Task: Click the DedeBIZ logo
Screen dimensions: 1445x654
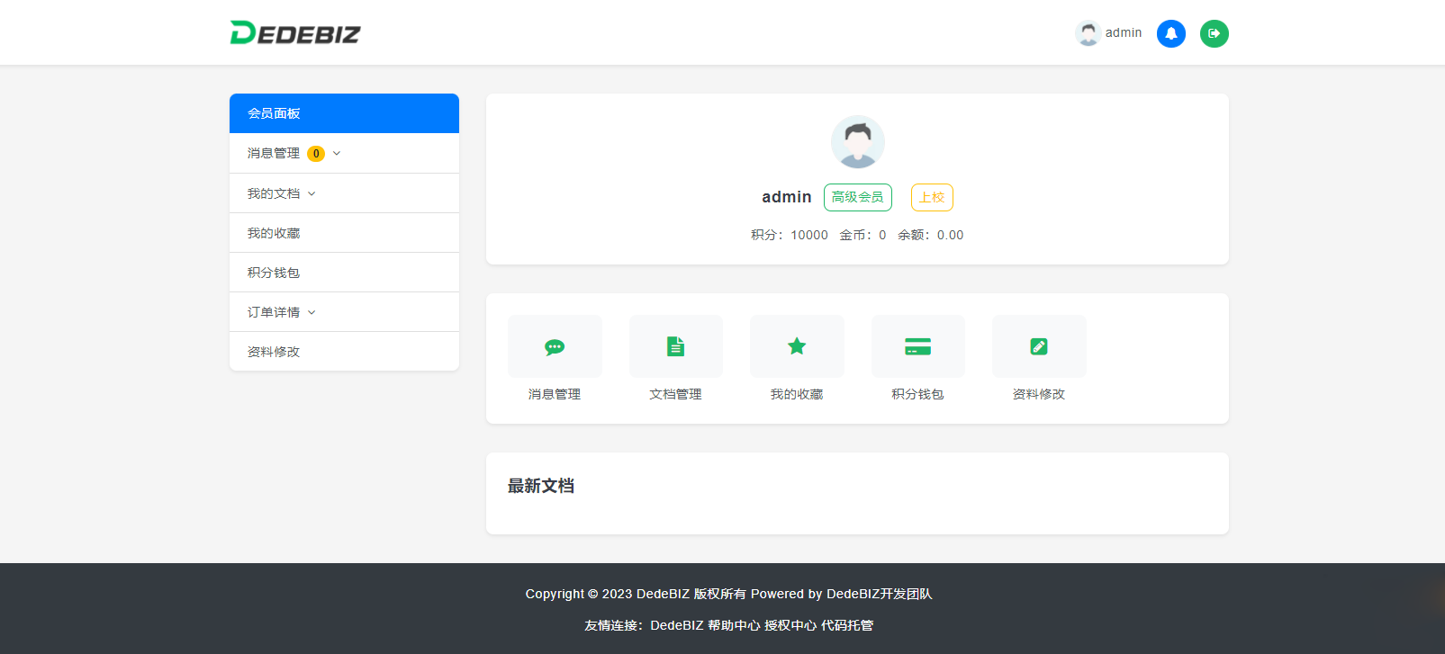Action: (x=295, y=33)
